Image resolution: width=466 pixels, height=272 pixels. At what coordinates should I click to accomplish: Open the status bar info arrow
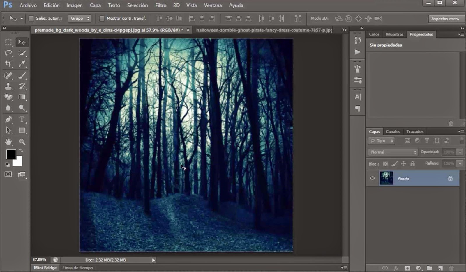click(153, 260)
